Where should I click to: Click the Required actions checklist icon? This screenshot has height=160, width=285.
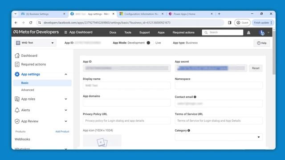[17, 64]
